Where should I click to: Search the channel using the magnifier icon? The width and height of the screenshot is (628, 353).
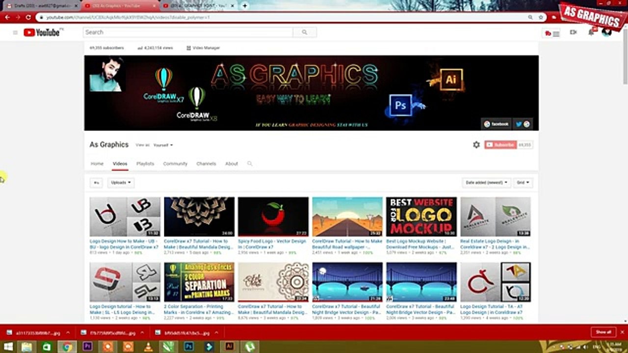coord(250,164)
